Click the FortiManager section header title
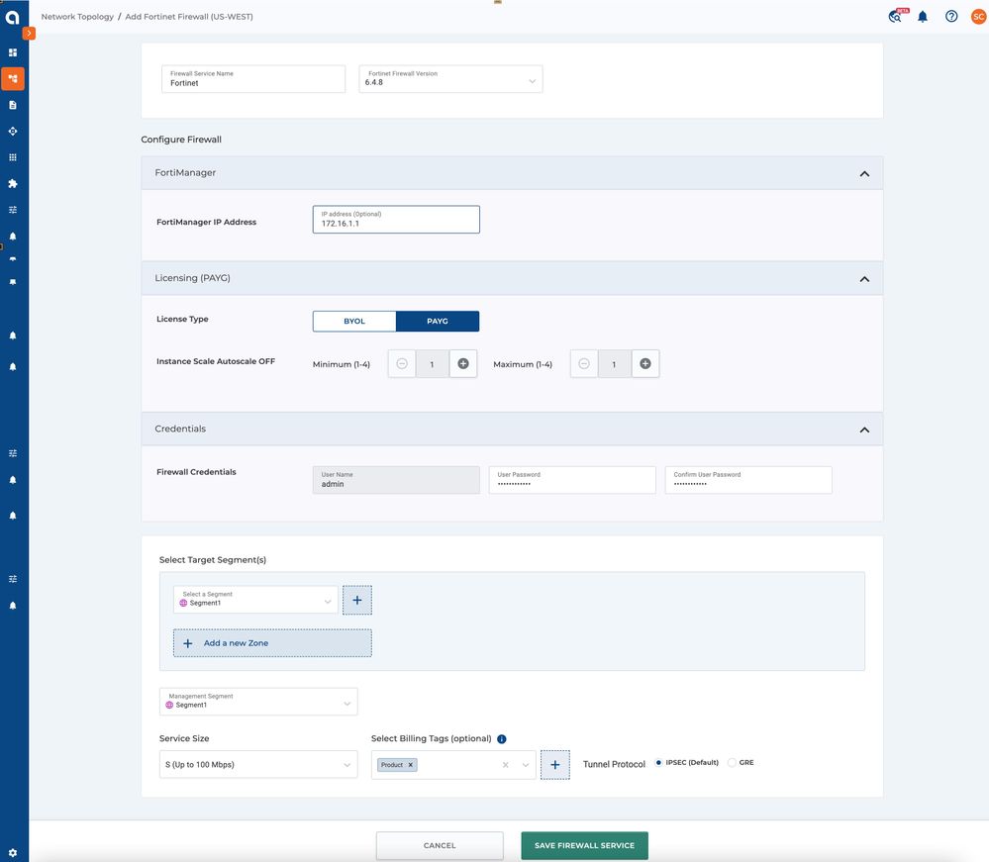The image size is (989, 862). coord(185,173)
